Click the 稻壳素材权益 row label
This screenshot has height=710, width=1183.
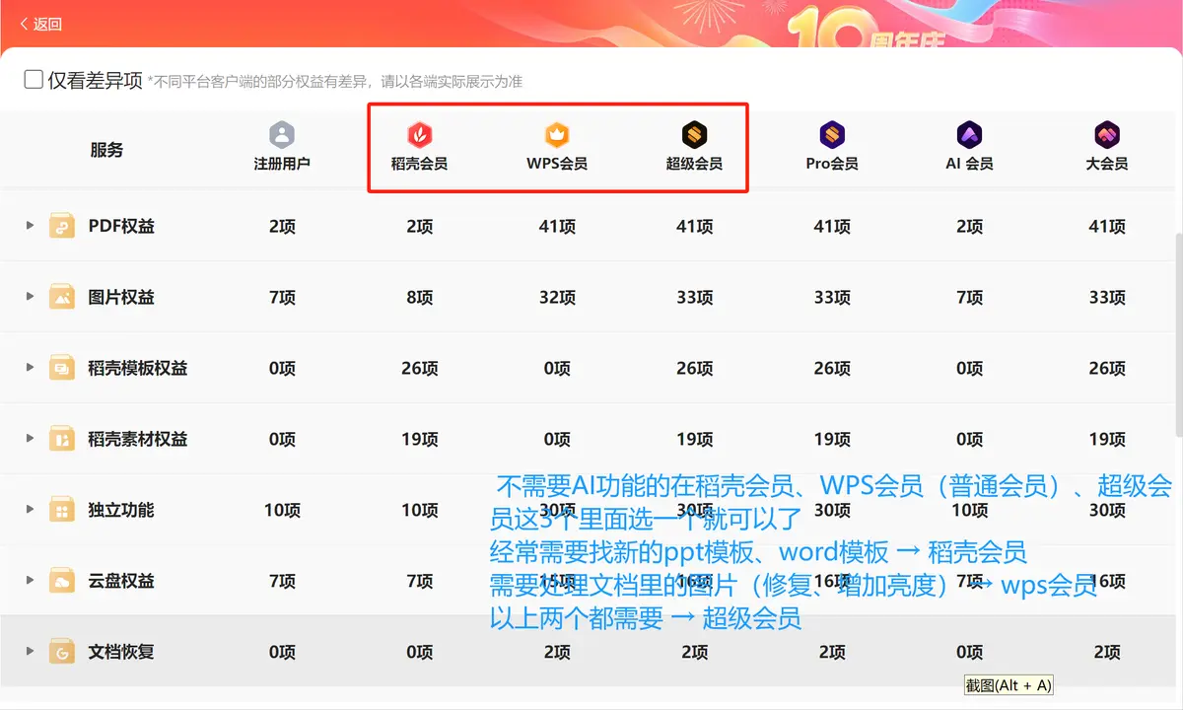click(x=138, y=439)
